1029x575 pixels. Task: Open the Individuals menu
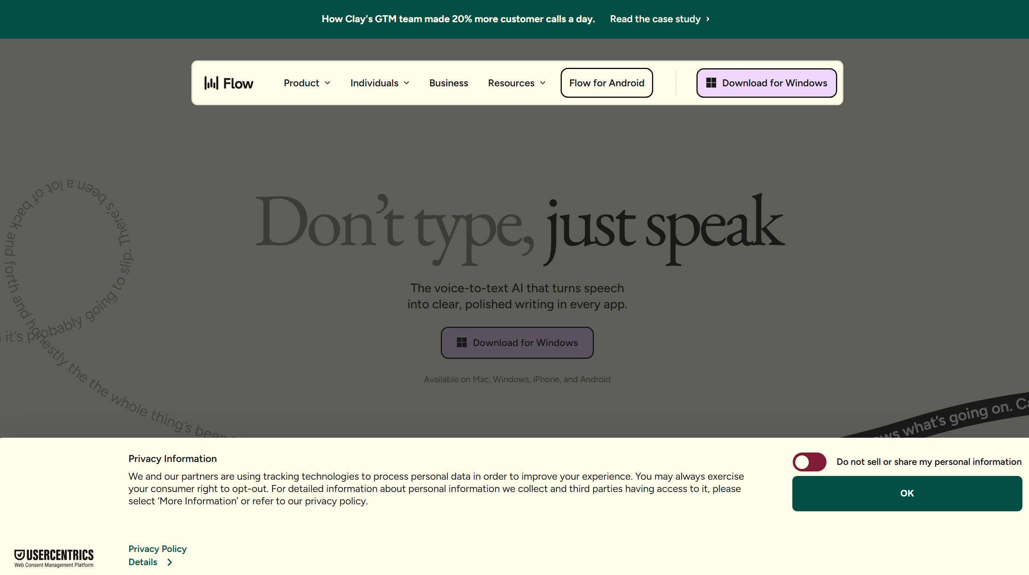pos(380,83)
